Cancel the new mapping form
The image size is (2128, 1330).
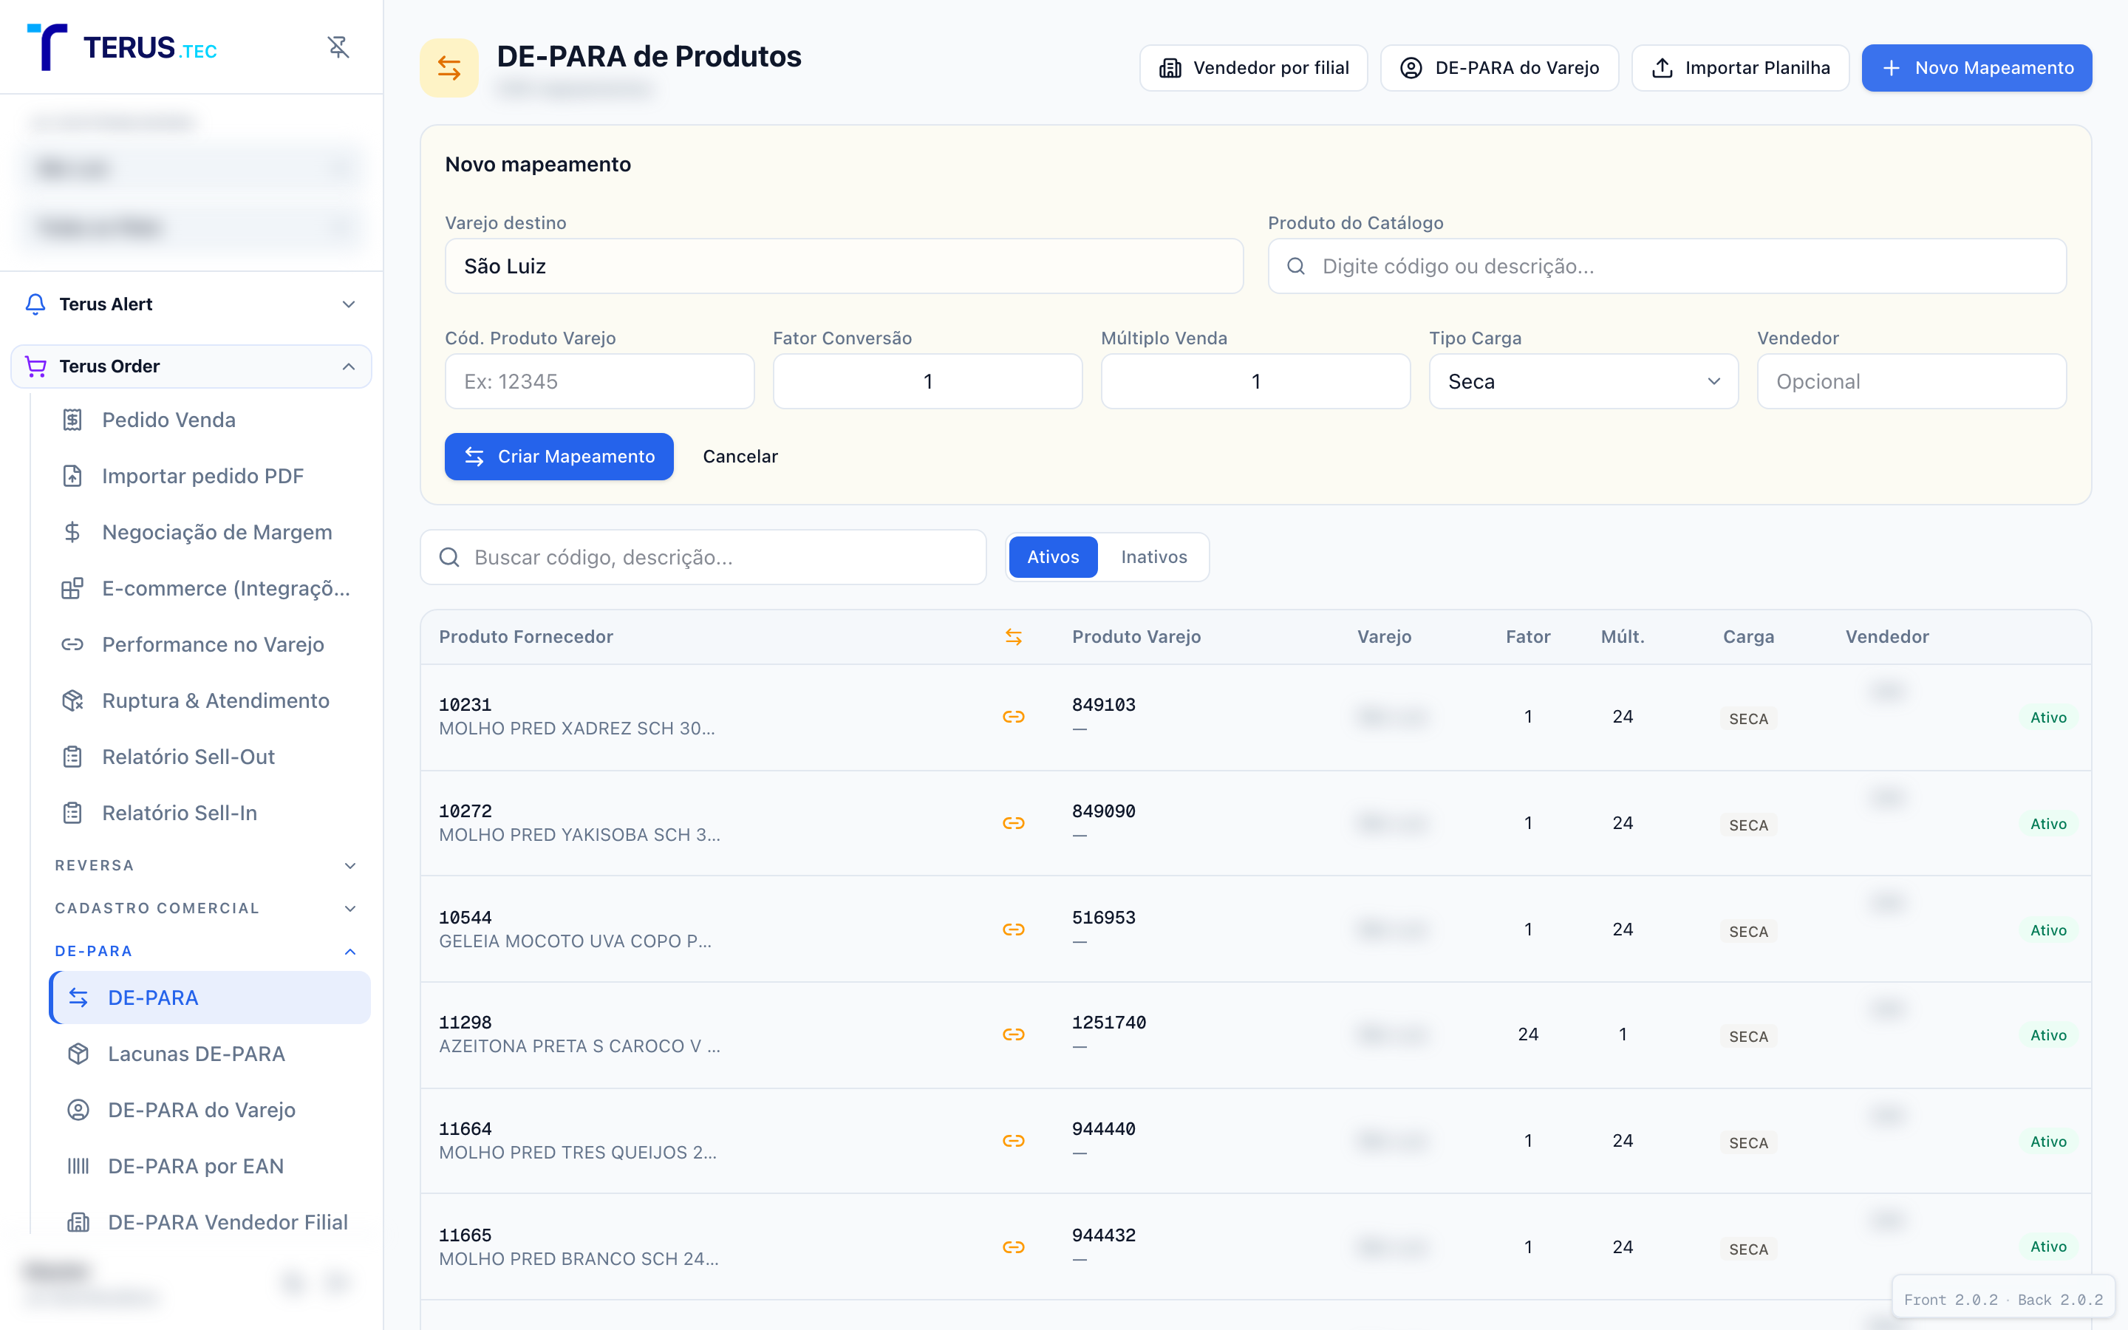[x=740, y=457]
